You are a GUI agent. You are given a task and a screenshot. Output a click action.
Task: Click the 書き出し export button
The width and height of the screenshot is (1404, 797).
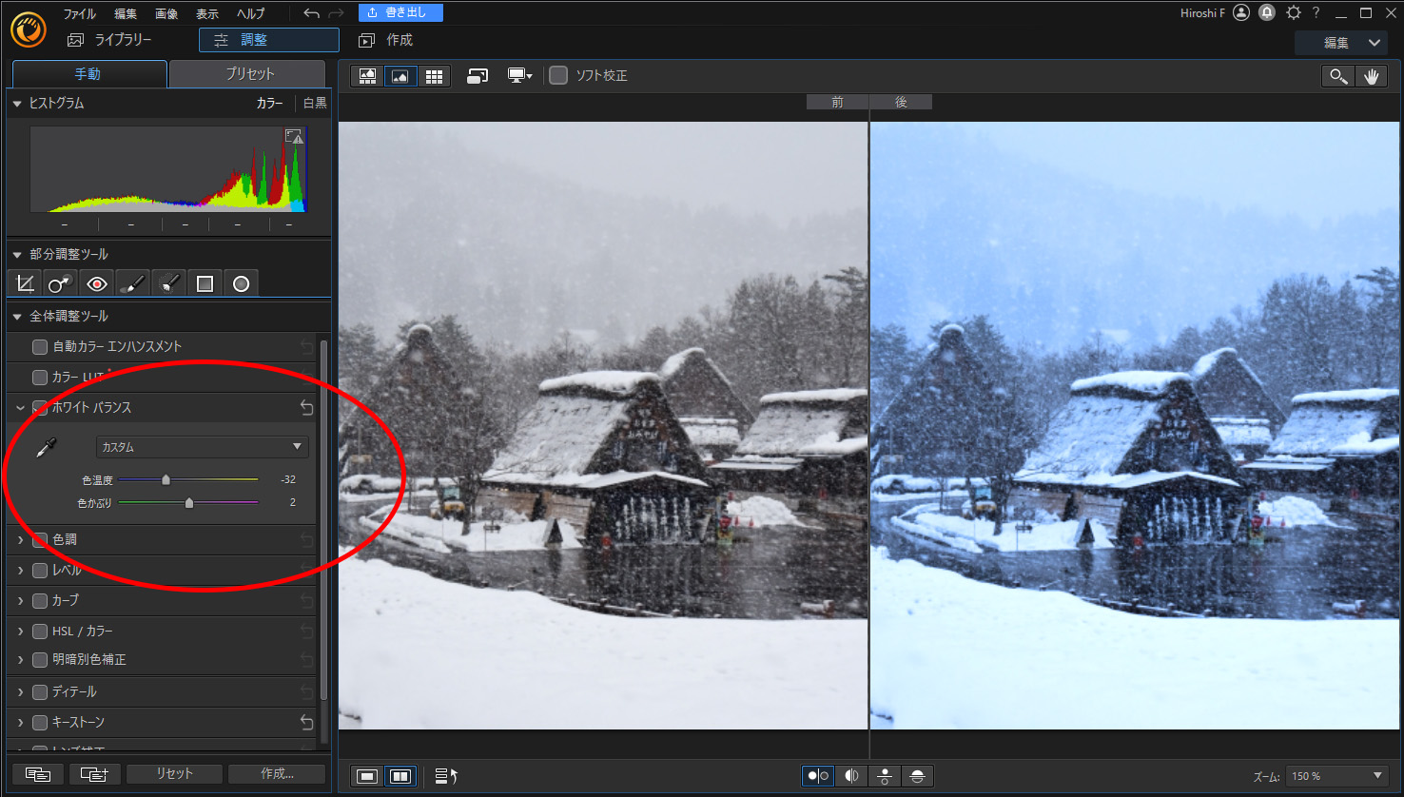pyautogui.click(x=400, y=12)
